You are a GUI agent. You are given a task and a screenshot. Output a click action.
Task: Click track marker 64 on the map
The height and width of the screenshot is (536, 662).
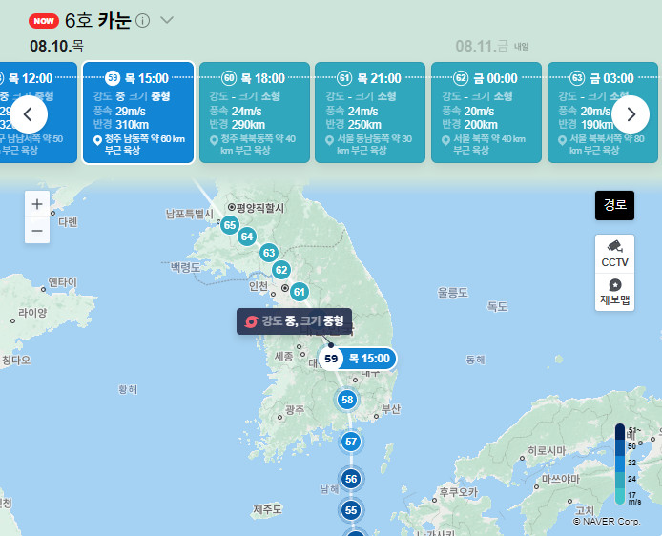(x=247, y=237)
